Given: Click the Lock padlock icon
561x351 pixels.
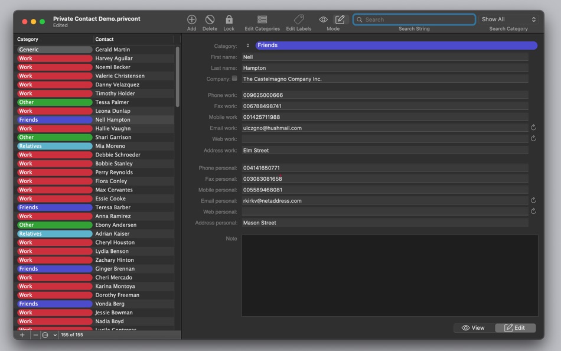Looking at the screenshot, I should [x=229, y=19].
